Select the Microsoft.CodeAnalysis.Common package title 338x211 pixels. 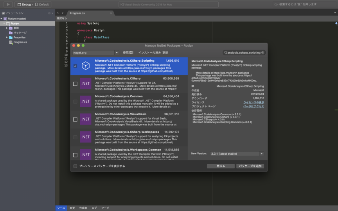[x=119, y=96]
